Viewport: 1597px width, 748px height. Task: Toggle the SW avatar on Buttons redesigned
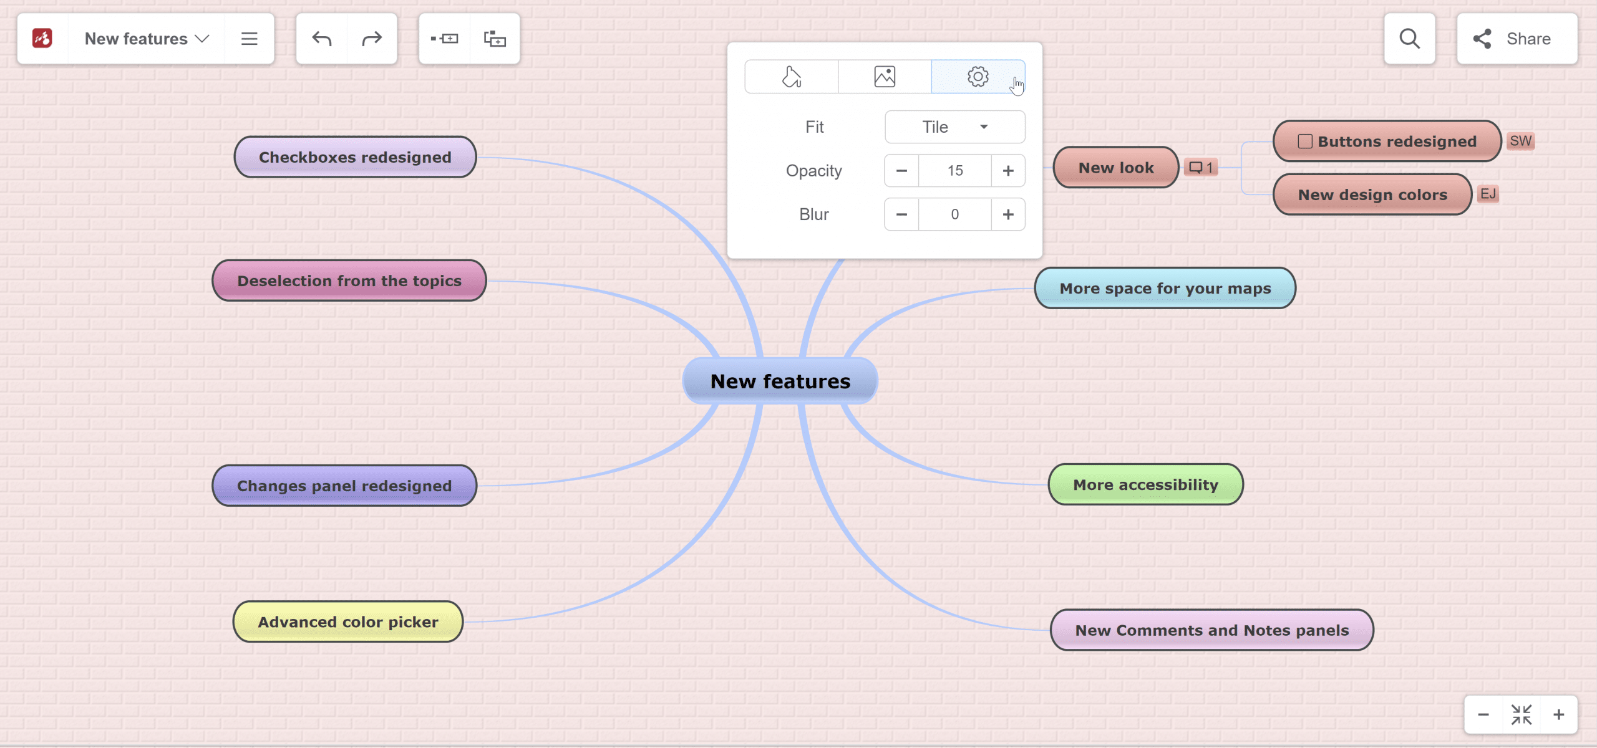[x=1522, y=140]
